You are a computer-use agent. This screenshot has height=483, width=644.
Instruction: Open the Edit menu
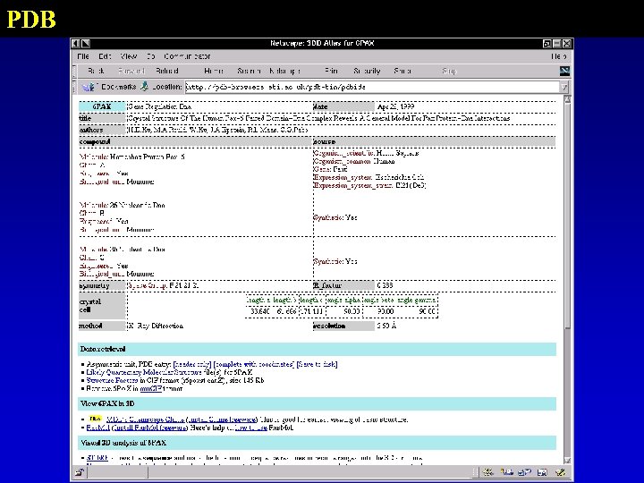click(105, 56)
